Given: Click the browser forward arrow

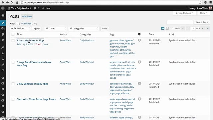Looking at the screenshot, I should (7, 2).
